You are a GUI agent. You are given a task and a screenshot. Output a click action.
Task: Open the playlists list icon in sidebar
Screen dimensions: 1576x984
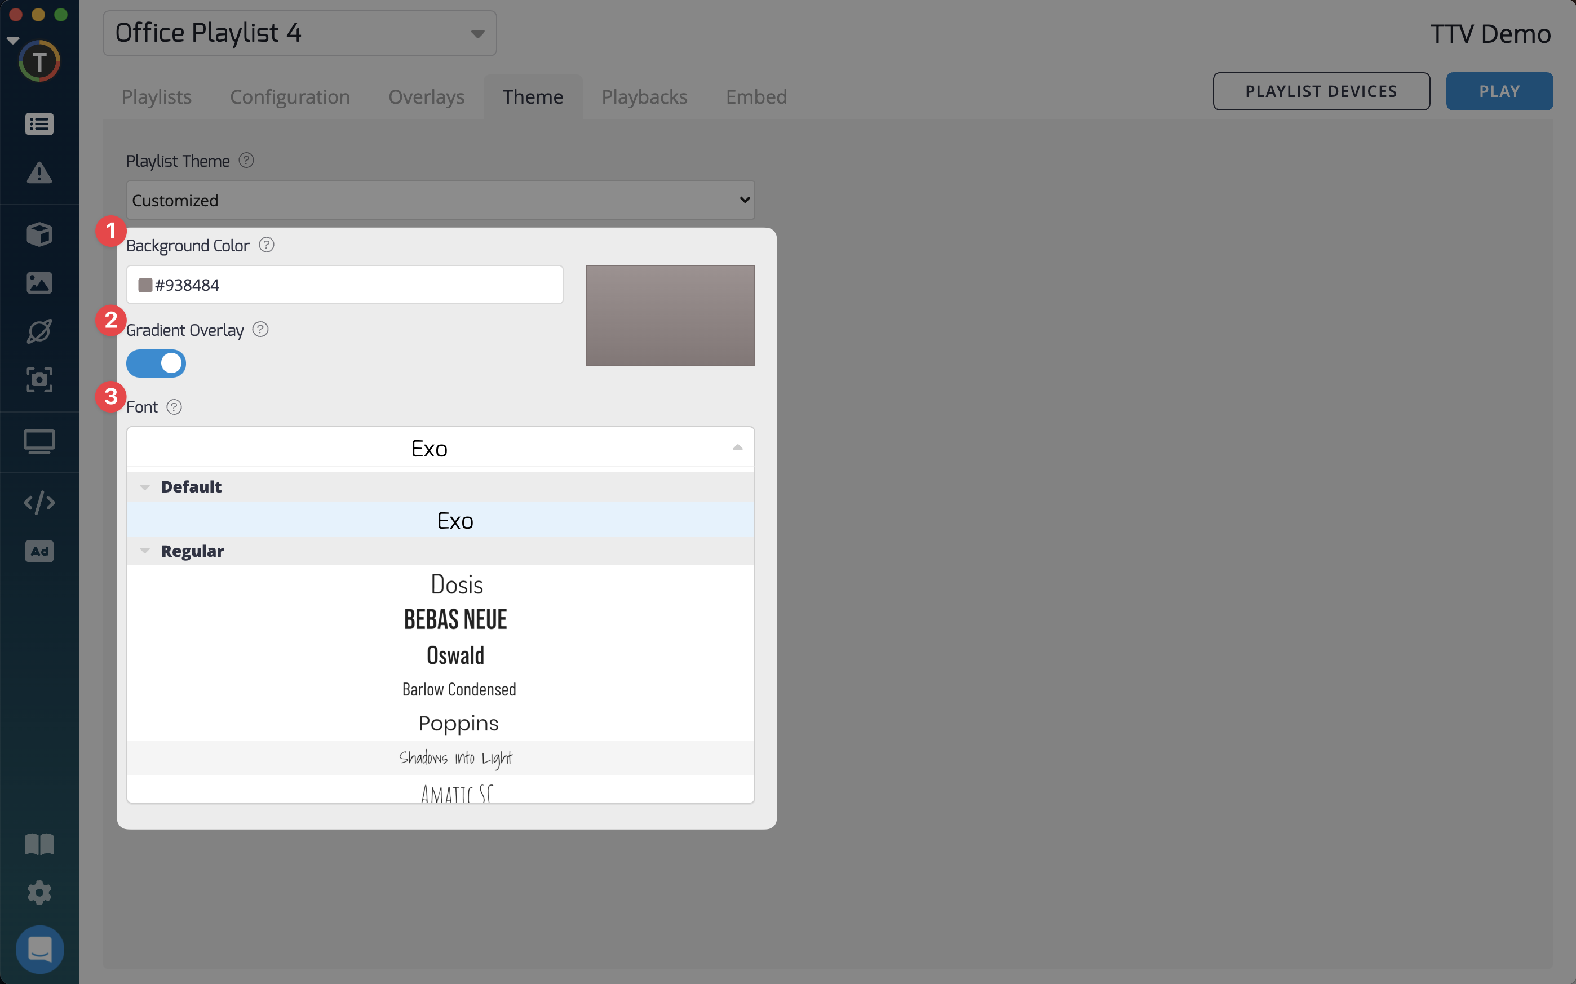coord(39,123)
